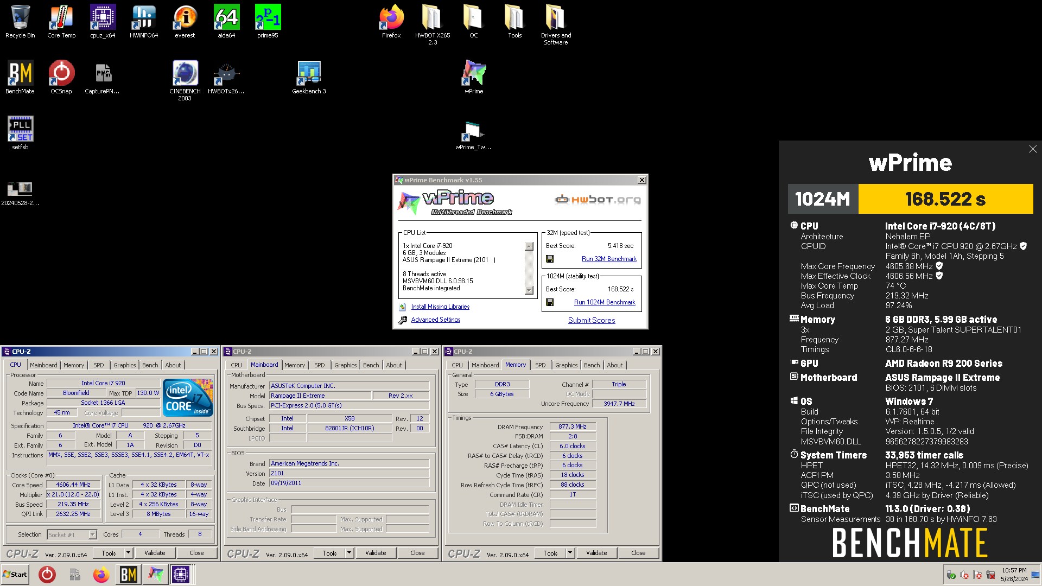Click BenchMate taskbar button
This screenshot has height=586, width=1042.
pyautogui.click(x=129, y=574)
